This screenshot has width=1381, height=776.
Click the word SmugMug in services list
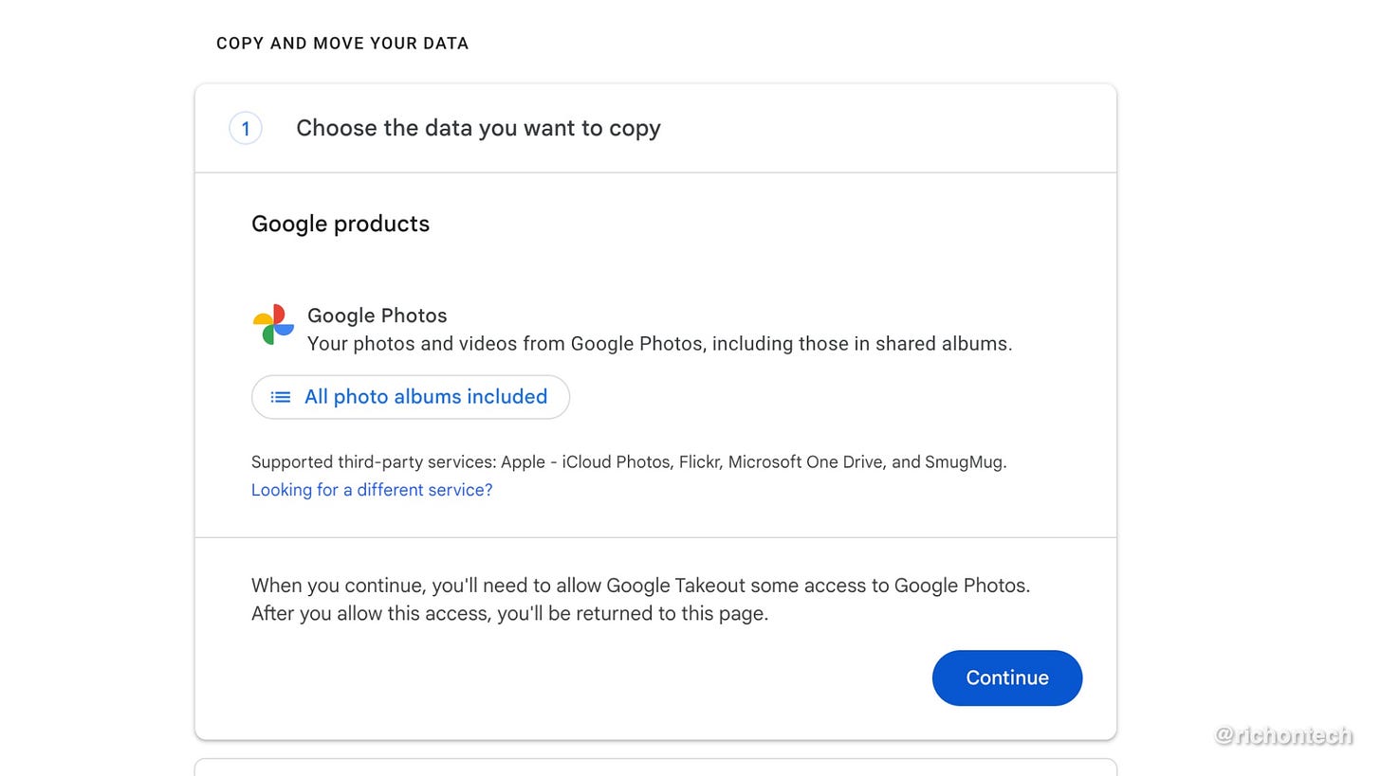[964, 462]
